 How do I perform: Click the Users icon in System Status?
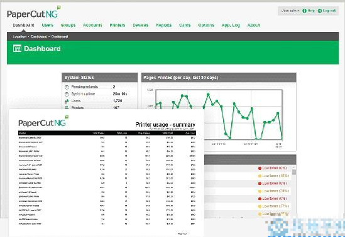pos(67,101)
